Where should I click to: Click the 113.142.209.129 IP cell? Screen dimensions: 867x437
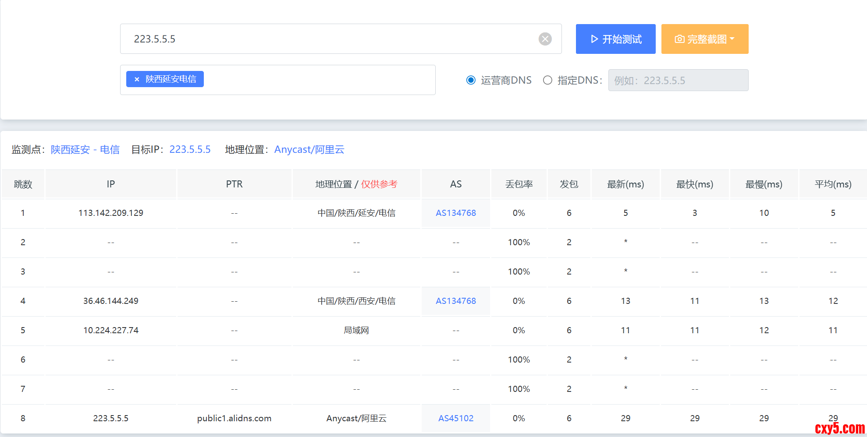110,213
